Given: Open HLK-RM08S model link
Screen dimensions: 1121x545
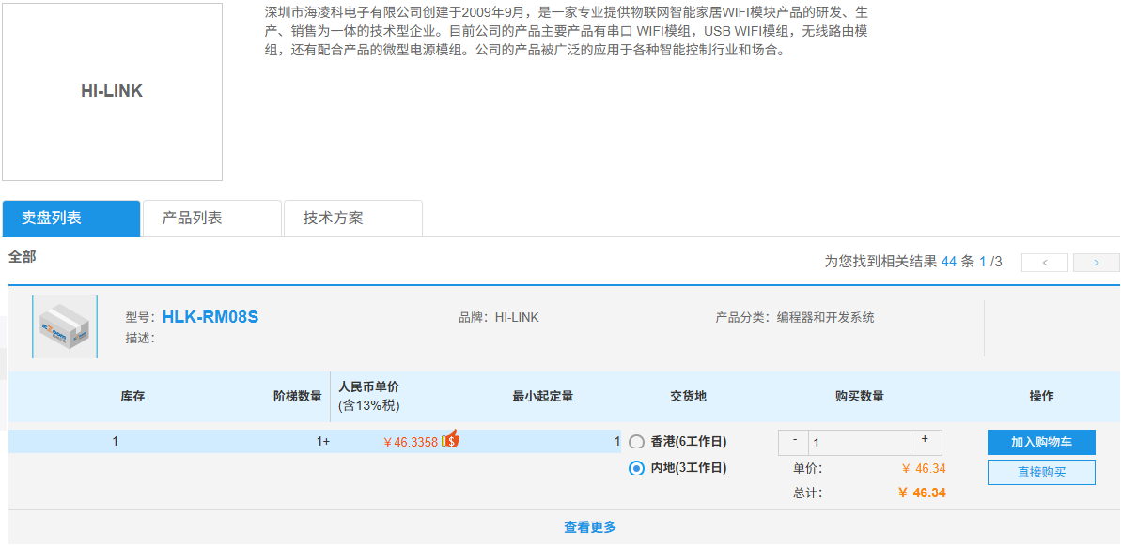Looking at the screenshot, I should pos(210,317).
